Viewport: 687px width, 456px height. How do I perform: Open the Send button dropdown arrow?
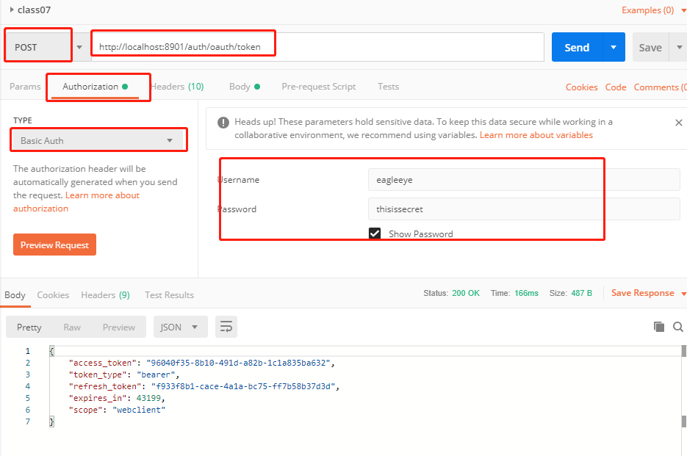(x=614, y=47)
